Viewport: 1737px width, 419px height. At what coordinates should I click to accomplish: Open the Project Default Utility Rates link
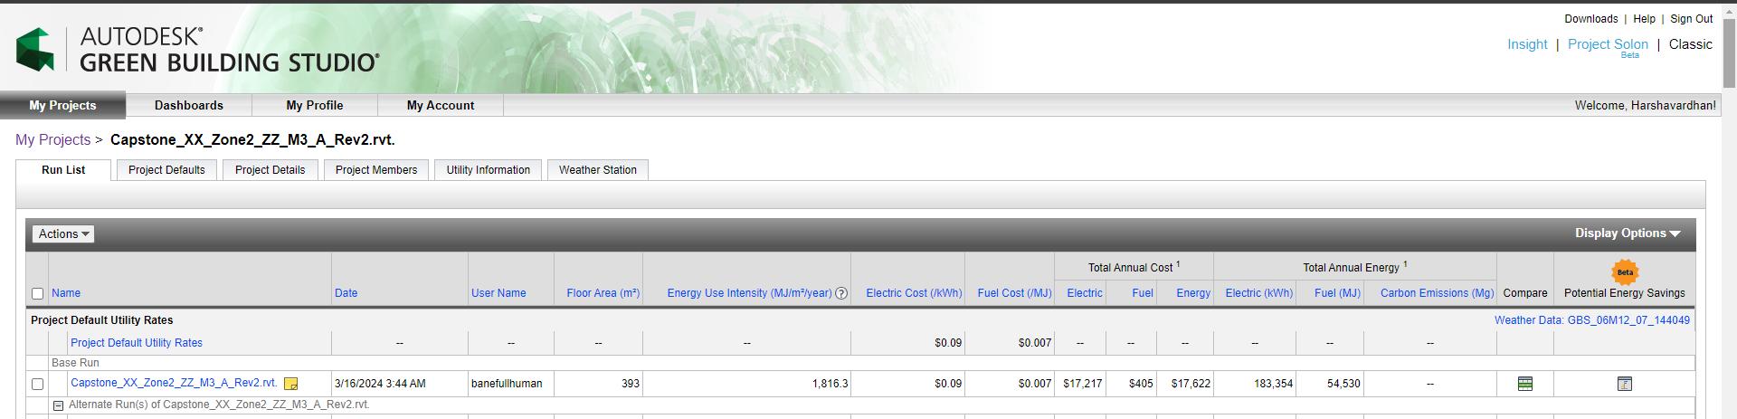pos(137,343)
